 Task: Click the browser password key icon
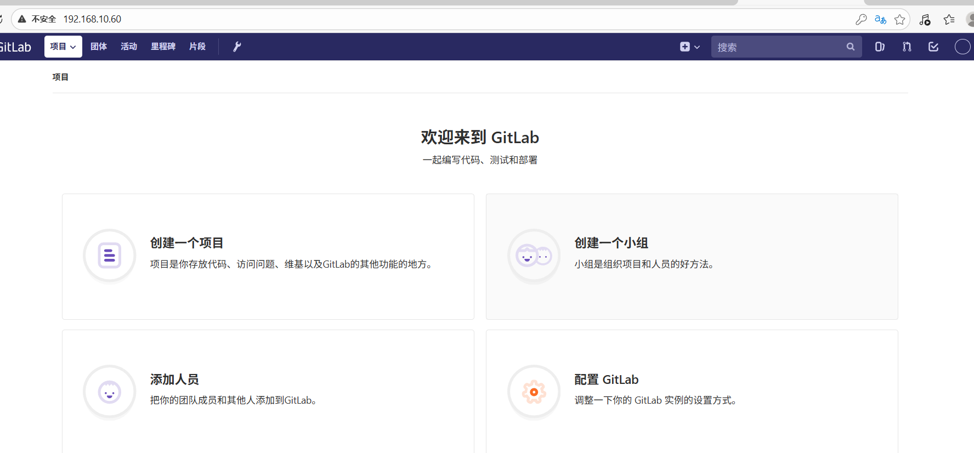point(861,19)
